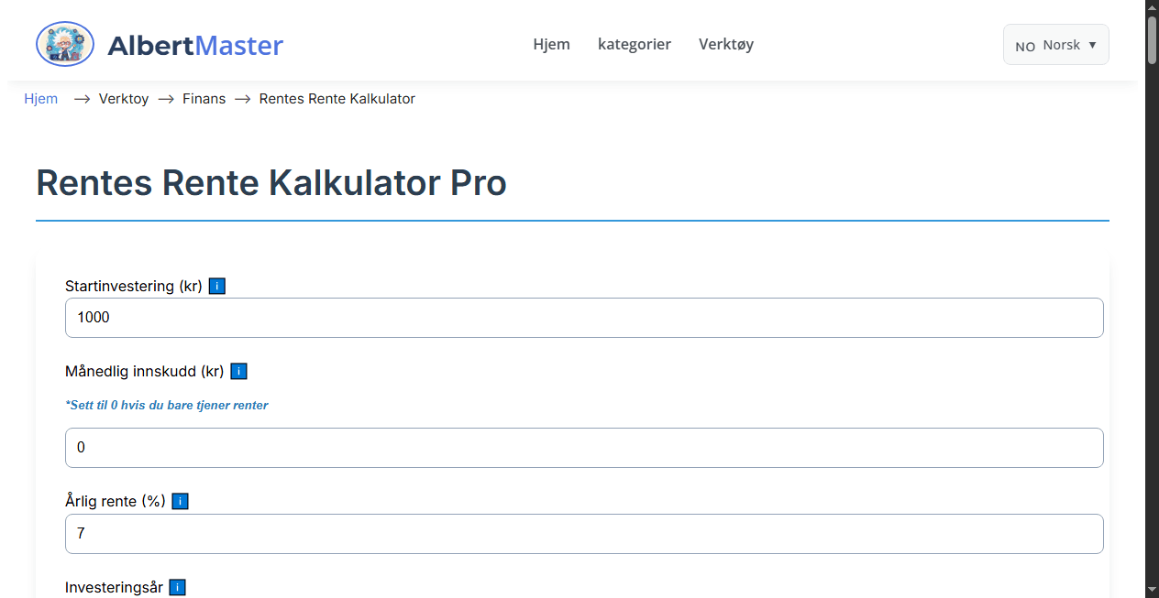The height and width of the screenshot is (598, 1159).
Task: Click the Rentes Rente Kalkulator breadcrumb
Action: [x=337, y=98]
